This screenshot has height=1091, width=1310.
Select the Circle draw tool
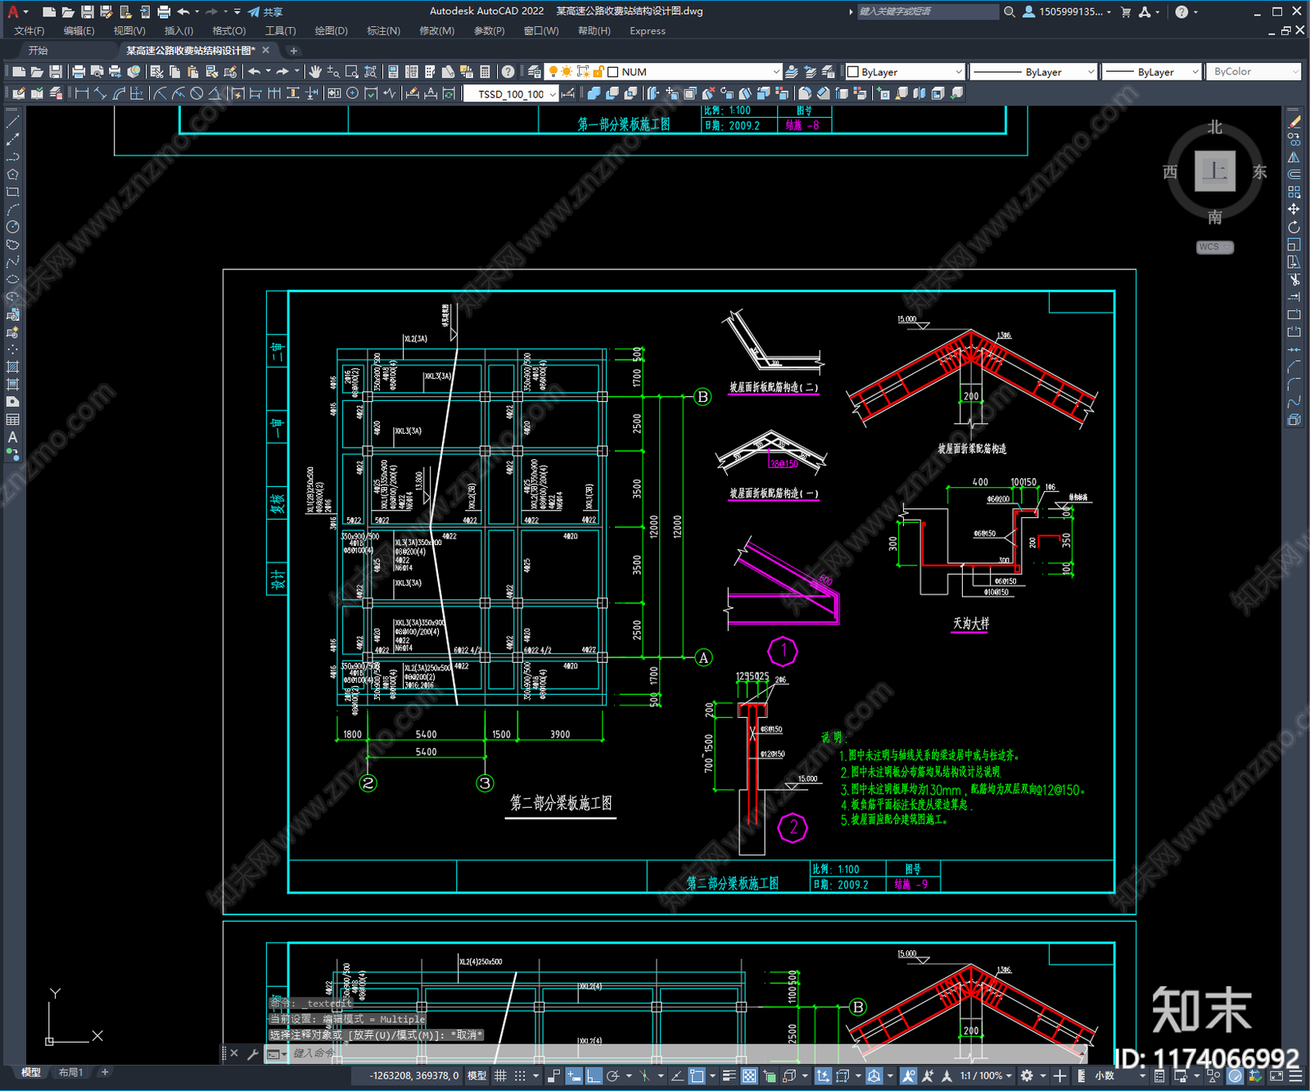pyautogui.click(x=12, y=227)
